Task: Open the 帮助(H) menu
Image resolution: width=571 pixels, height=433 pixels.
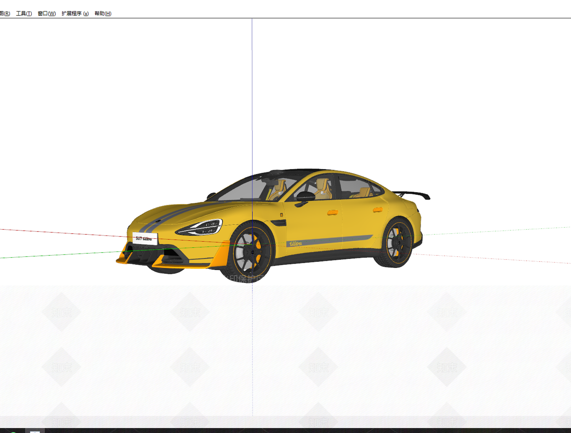Action: 103,14
